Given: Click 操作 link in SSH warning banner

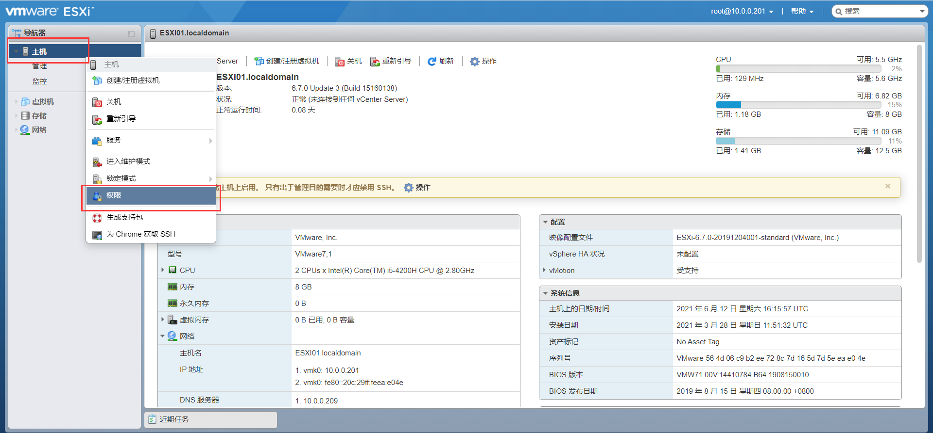Looking at the screenshot, I should (423, 188).
